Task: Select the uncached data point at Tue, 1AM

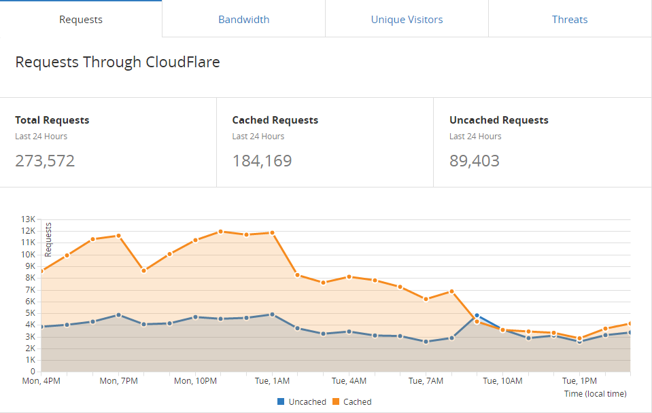Action: 273,315
